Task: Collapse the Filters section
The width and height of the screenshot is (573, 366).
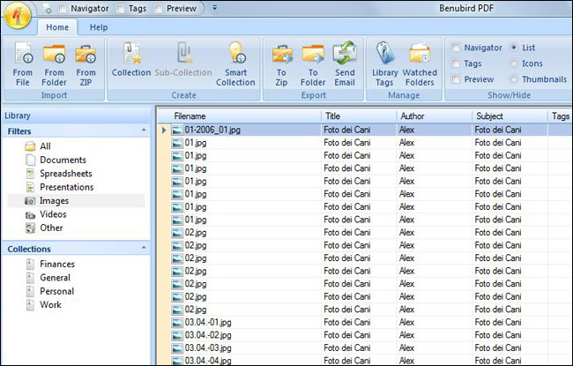Action: pos(144,131)
